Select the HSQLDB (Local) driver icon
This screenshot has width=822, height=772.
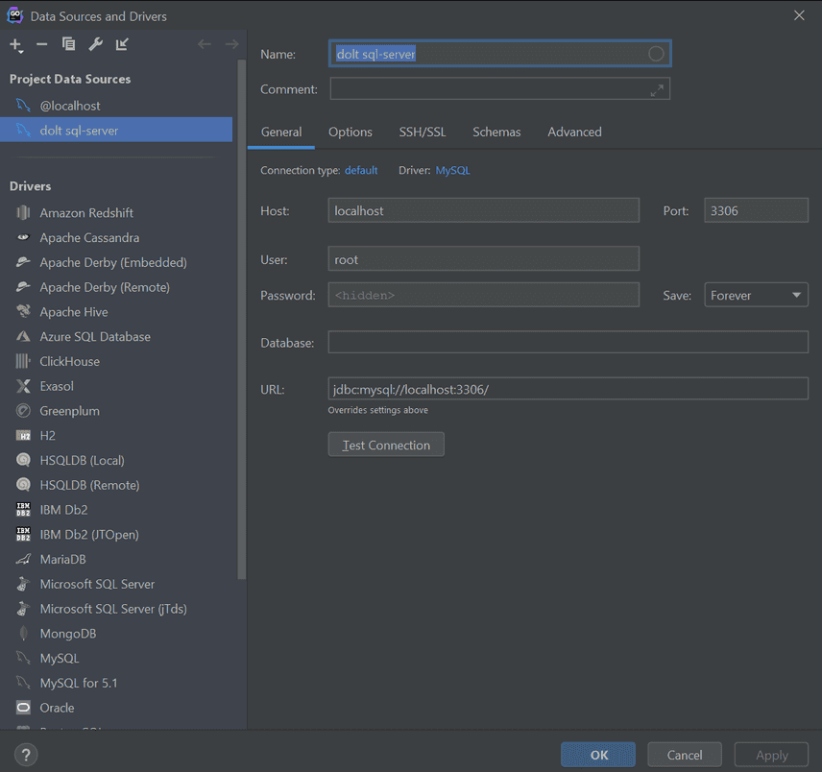(23, 460)
